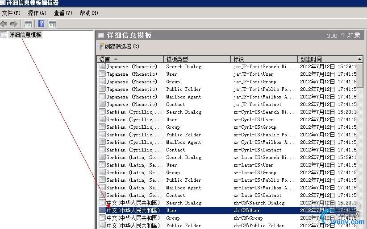The image size is (367, 229).
Task: Open the 文件(F) menu
Action: 11,13
